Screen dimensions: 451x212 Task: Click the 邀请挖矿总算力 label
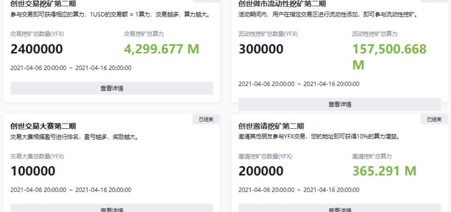372,156
